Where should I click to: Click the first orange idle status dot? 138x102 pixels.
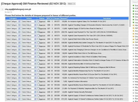coord(133,25)
